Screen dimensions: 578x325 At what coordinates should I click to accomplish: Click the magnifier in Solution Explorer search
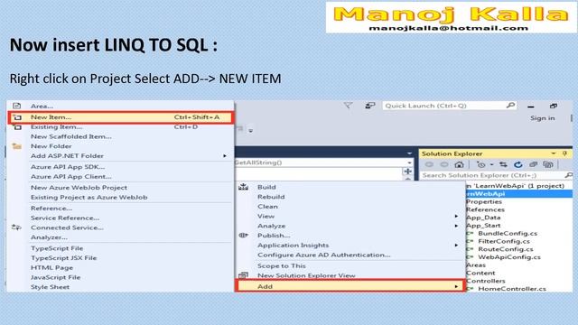[568, 175]
